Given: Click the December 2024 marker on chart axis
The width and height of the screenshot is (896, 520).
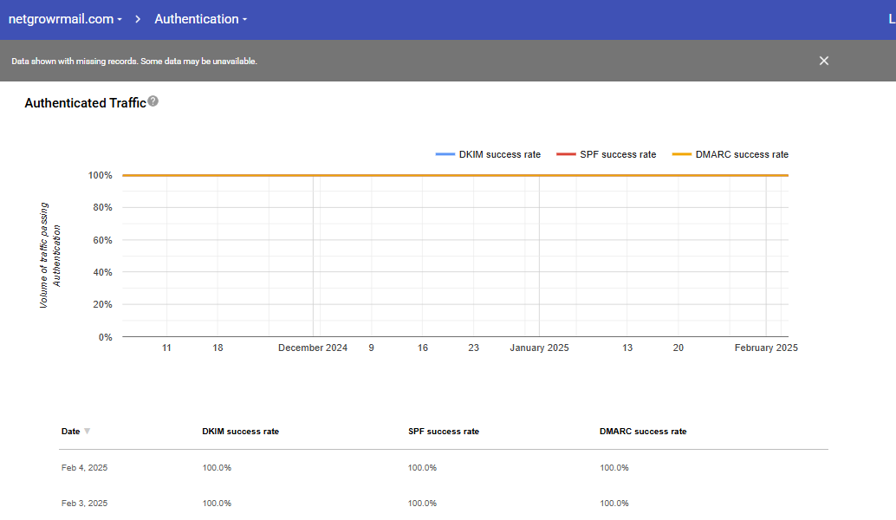Looking at the screenshot, I should pyautogui.click(x=313, y=348).
